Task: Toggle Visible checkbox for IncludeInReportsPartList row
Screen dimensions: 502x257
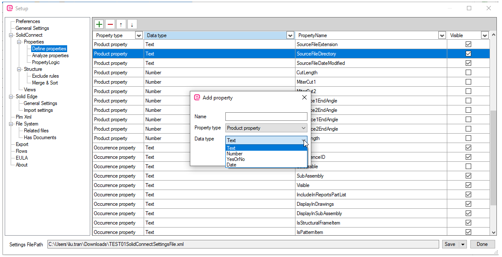Action: click(468, 195)
